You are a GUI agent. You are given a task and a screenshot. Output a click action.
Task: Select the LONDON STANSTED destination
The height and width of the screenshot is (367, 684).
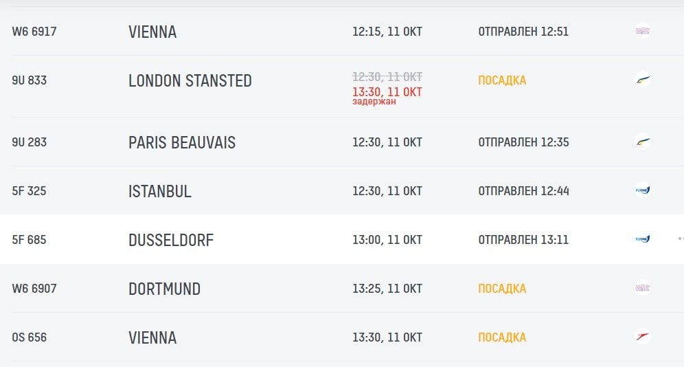(x=190, y=80)
